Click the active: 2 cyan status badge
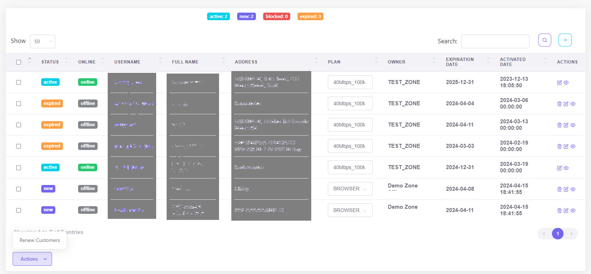 click(218, 17)
